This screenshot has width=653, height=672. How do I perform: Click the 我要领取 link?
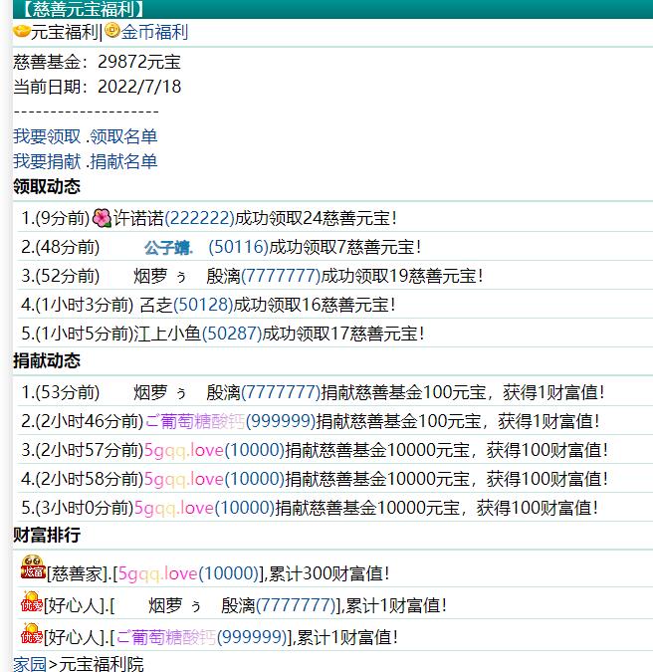48,136
